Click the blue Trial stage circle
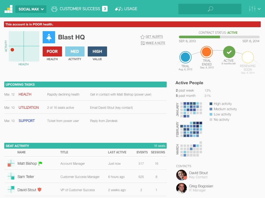The image size is (265, 198). click(185, 57)
